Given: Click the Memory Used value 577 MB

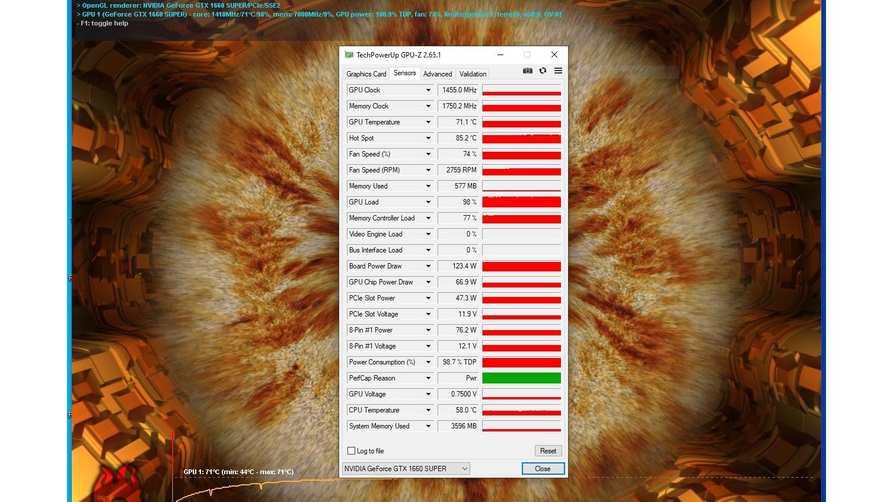Looking at the screenshot, I should [x=458, y=186].
